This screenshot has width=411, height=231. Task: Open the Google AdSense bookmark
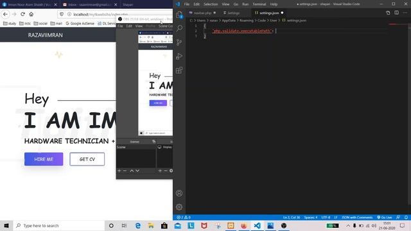coord(80,23)
